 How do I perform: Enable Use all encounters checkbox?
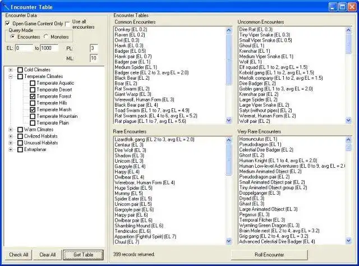click(x=67, y=24)
